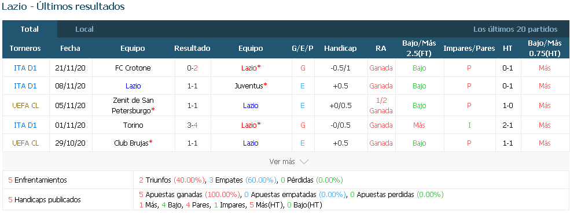Open FC Crotone team link
Screen dimensions: 570x219
coord(133,68)
